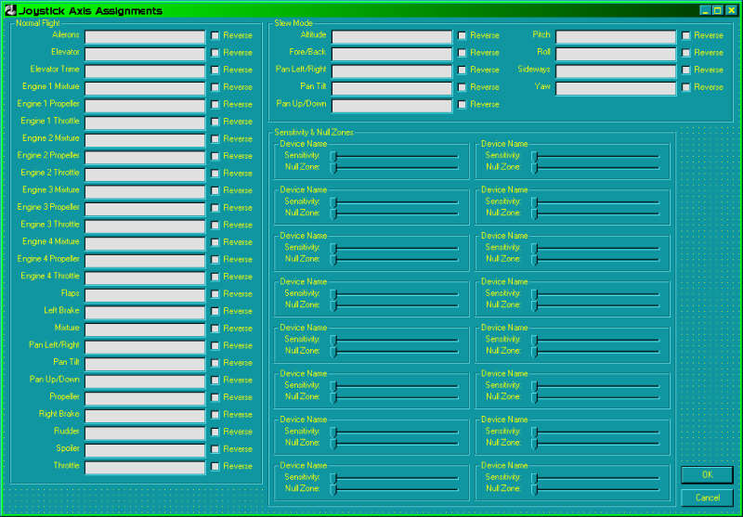Click the Yaw axis field
The width and height of the screenshot is (743, 517).
(616, 88)
